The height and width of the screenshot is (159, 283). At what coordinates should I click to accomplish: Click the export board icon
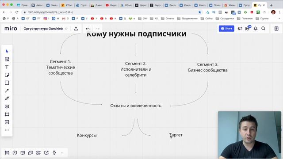pos(76,28)
